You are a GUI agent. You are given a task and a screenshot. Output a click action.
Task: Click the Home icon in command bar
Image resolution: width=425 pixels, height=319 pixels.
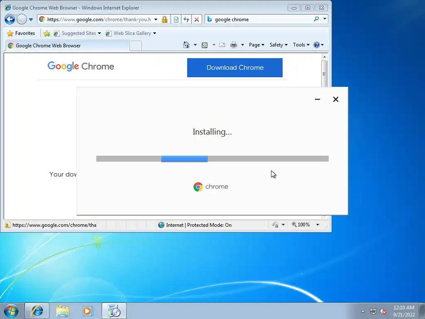pyautogui.click(x=186, y=45)
